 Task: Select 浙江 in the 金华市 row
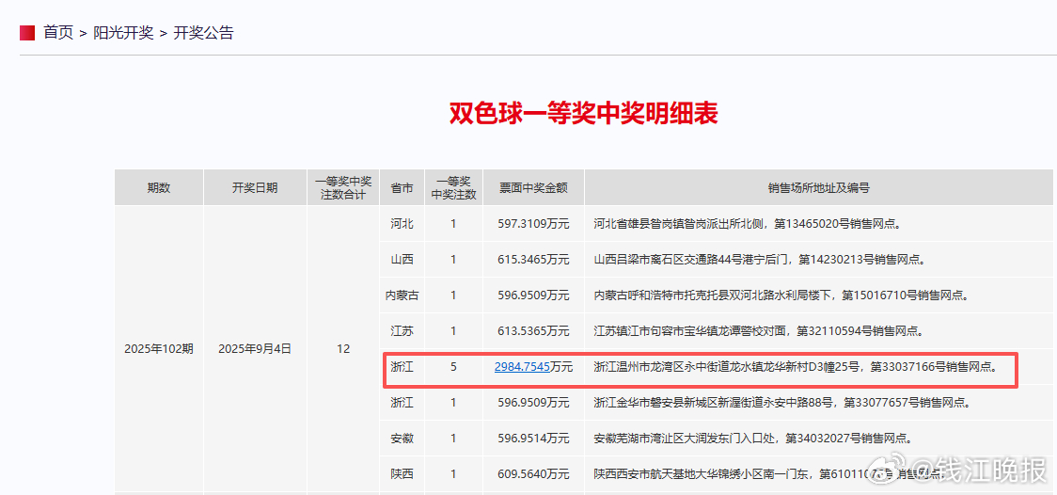(x=402, y=403)
